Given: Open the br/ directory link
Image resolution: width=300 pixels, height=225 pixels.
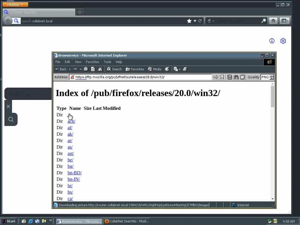Looking at the screenshot, I should [x=70, y=186].
